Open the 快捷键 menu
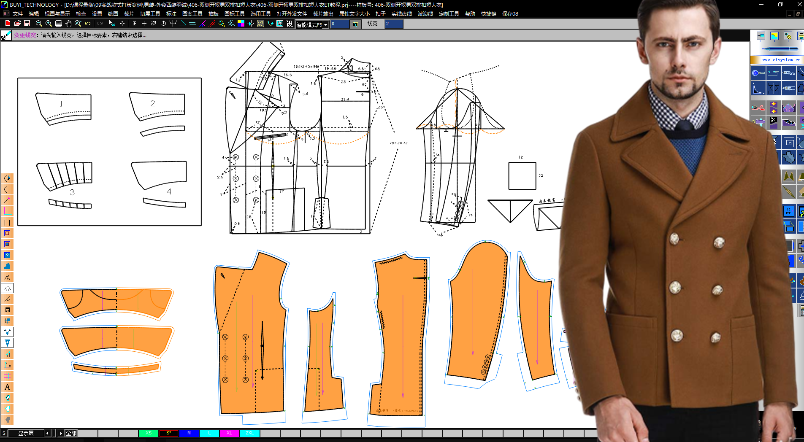804x442 pixels. coord(489,14)
